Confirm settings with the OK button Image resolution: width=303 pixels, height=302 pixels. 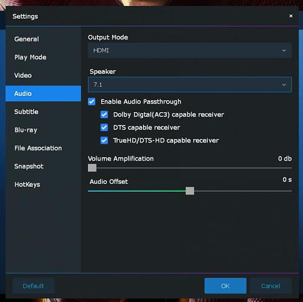pyautogui.click(x=225, y=286)
